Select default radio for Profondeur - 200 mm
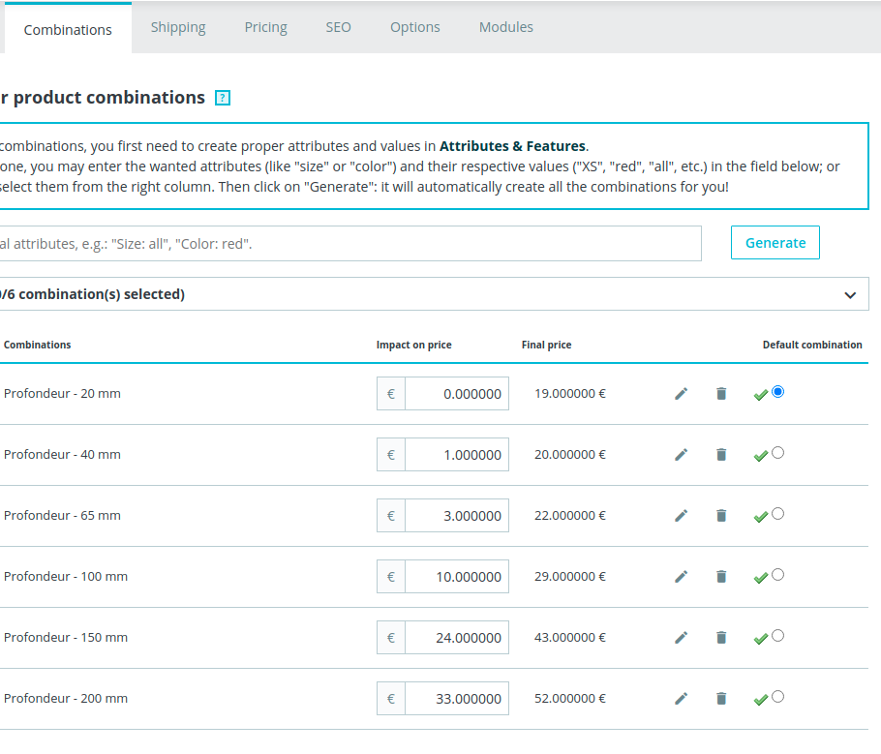Screen dimensions: 881x754 pyautogui.click(x=778, y=697)
